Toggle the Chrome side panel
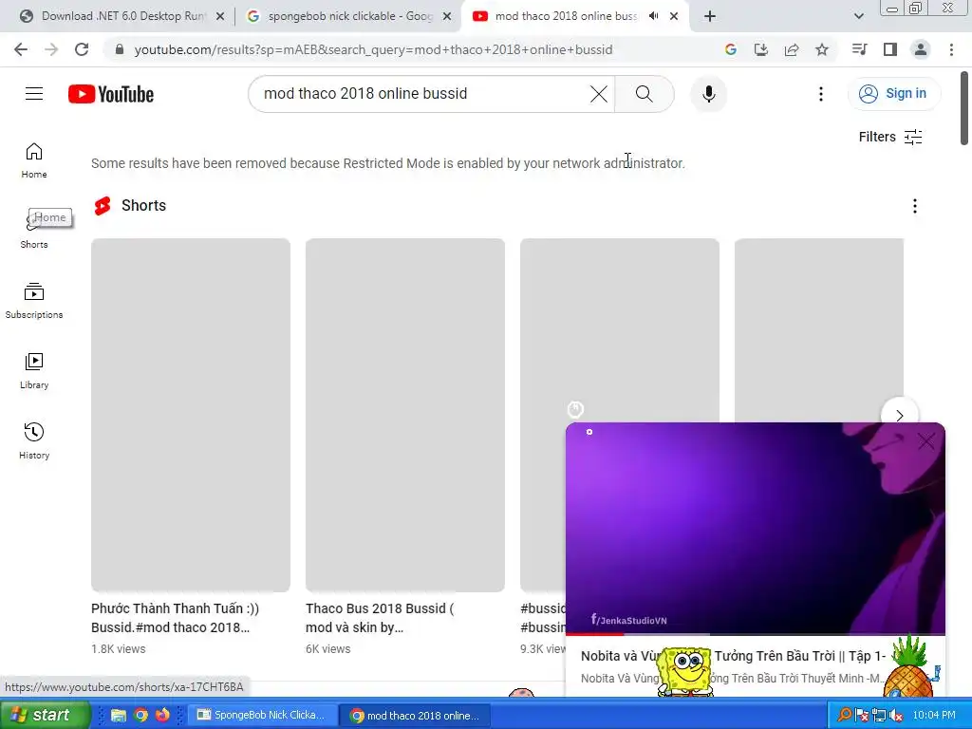This screenshot has width=972, height=729. tap(890, 49)
